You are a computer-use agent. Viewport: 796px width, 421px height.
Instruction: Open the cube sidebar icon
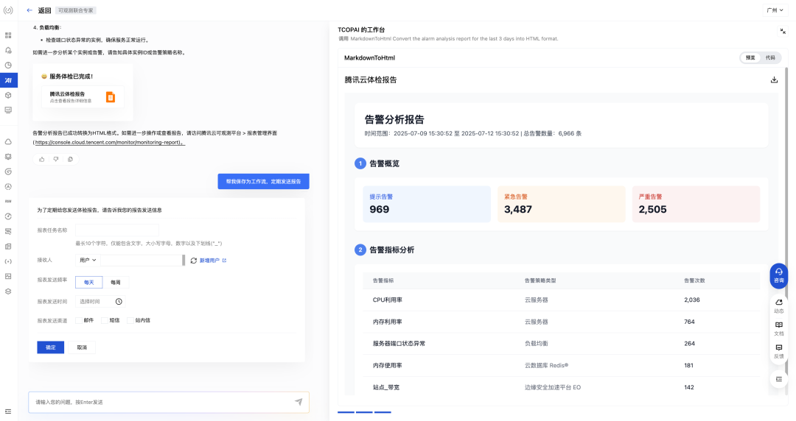pyautogui.click(x=8, y=96)
